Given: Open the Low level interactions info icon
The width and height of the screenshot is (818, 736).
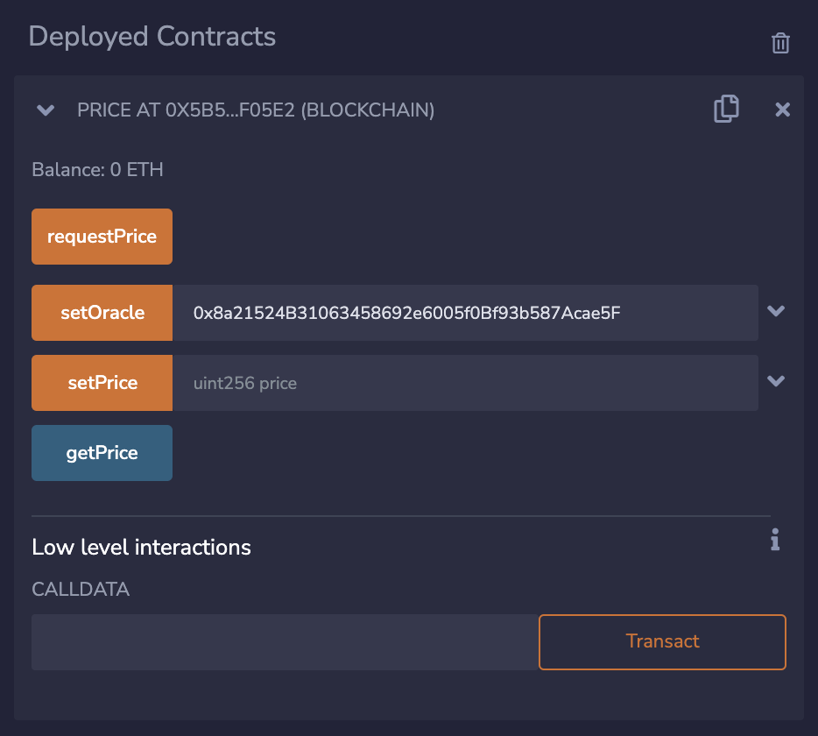Looking at the screenshot, I should tap(774, 540).
